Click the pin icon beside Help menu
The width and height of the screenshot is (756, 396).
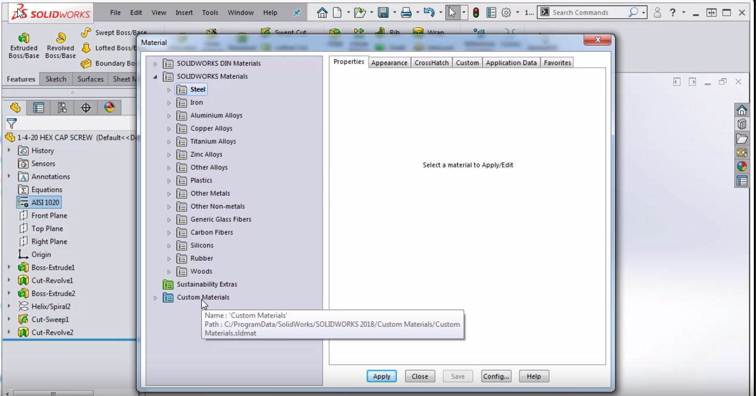(x=296, y=12)
